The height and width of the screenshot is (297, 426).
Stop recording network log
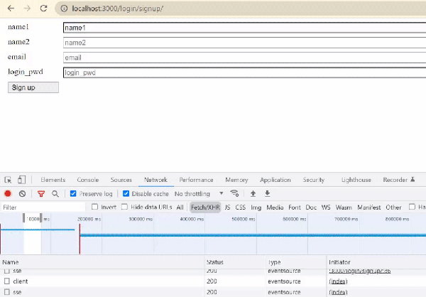tap(9, 193)
